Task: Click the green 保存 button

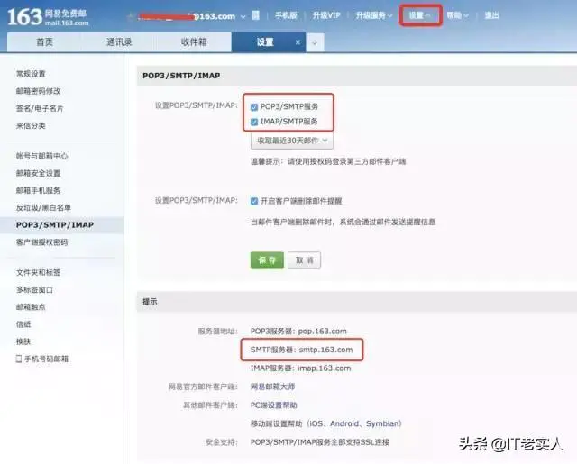Action: (267, 260)
